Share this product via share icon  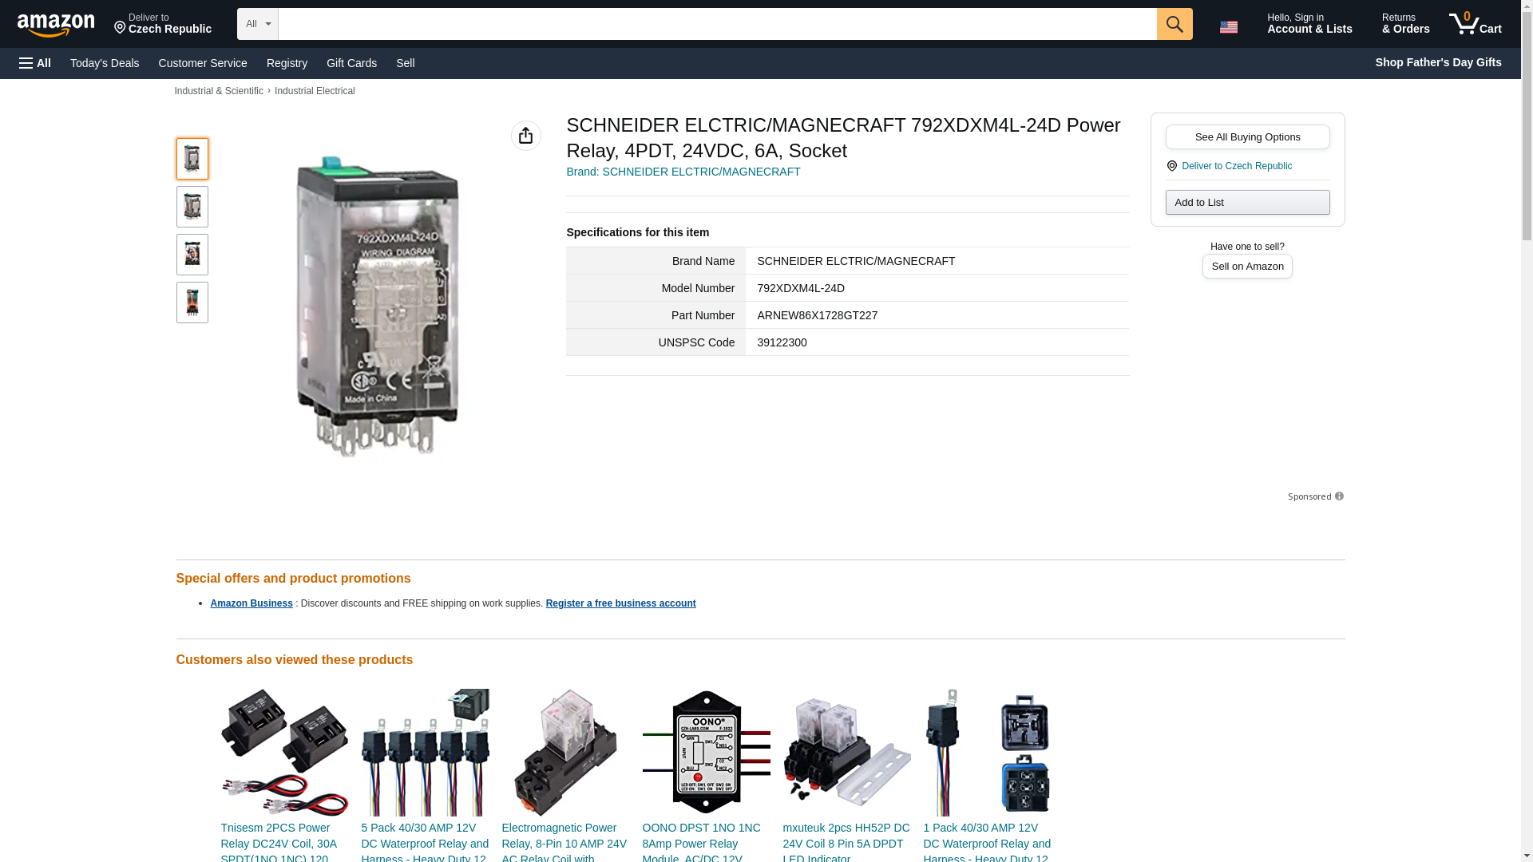pyautogui.click(x=525, y=136)
